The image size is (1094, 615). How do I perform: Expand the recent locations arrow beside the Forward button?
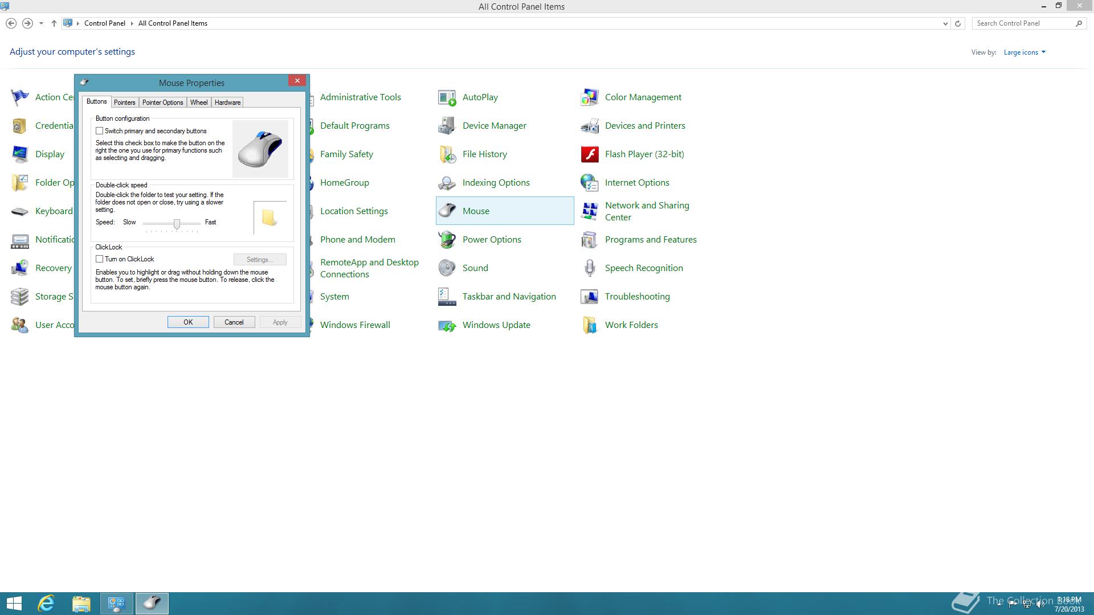[x=41, y=23]
